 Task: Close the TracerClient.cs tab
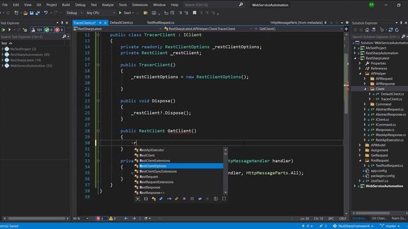pyautogui.click(x=105, y=23)
